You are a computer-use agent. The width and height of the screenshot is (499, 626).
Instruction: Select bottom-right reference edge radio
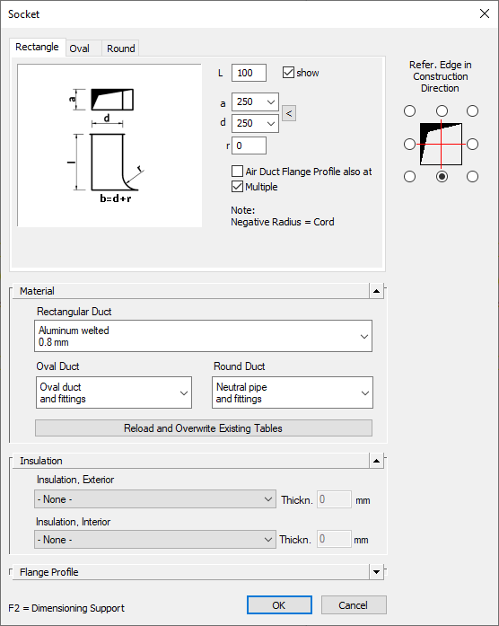pyautogui.click(x=473, y=176)
